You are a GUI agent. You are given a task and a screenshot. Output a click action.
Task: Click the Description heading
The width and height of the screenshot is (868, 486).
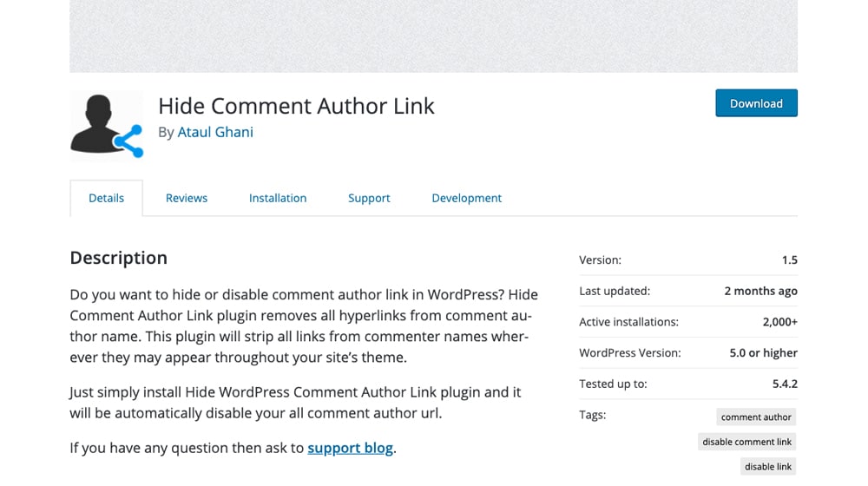point(118,258)
